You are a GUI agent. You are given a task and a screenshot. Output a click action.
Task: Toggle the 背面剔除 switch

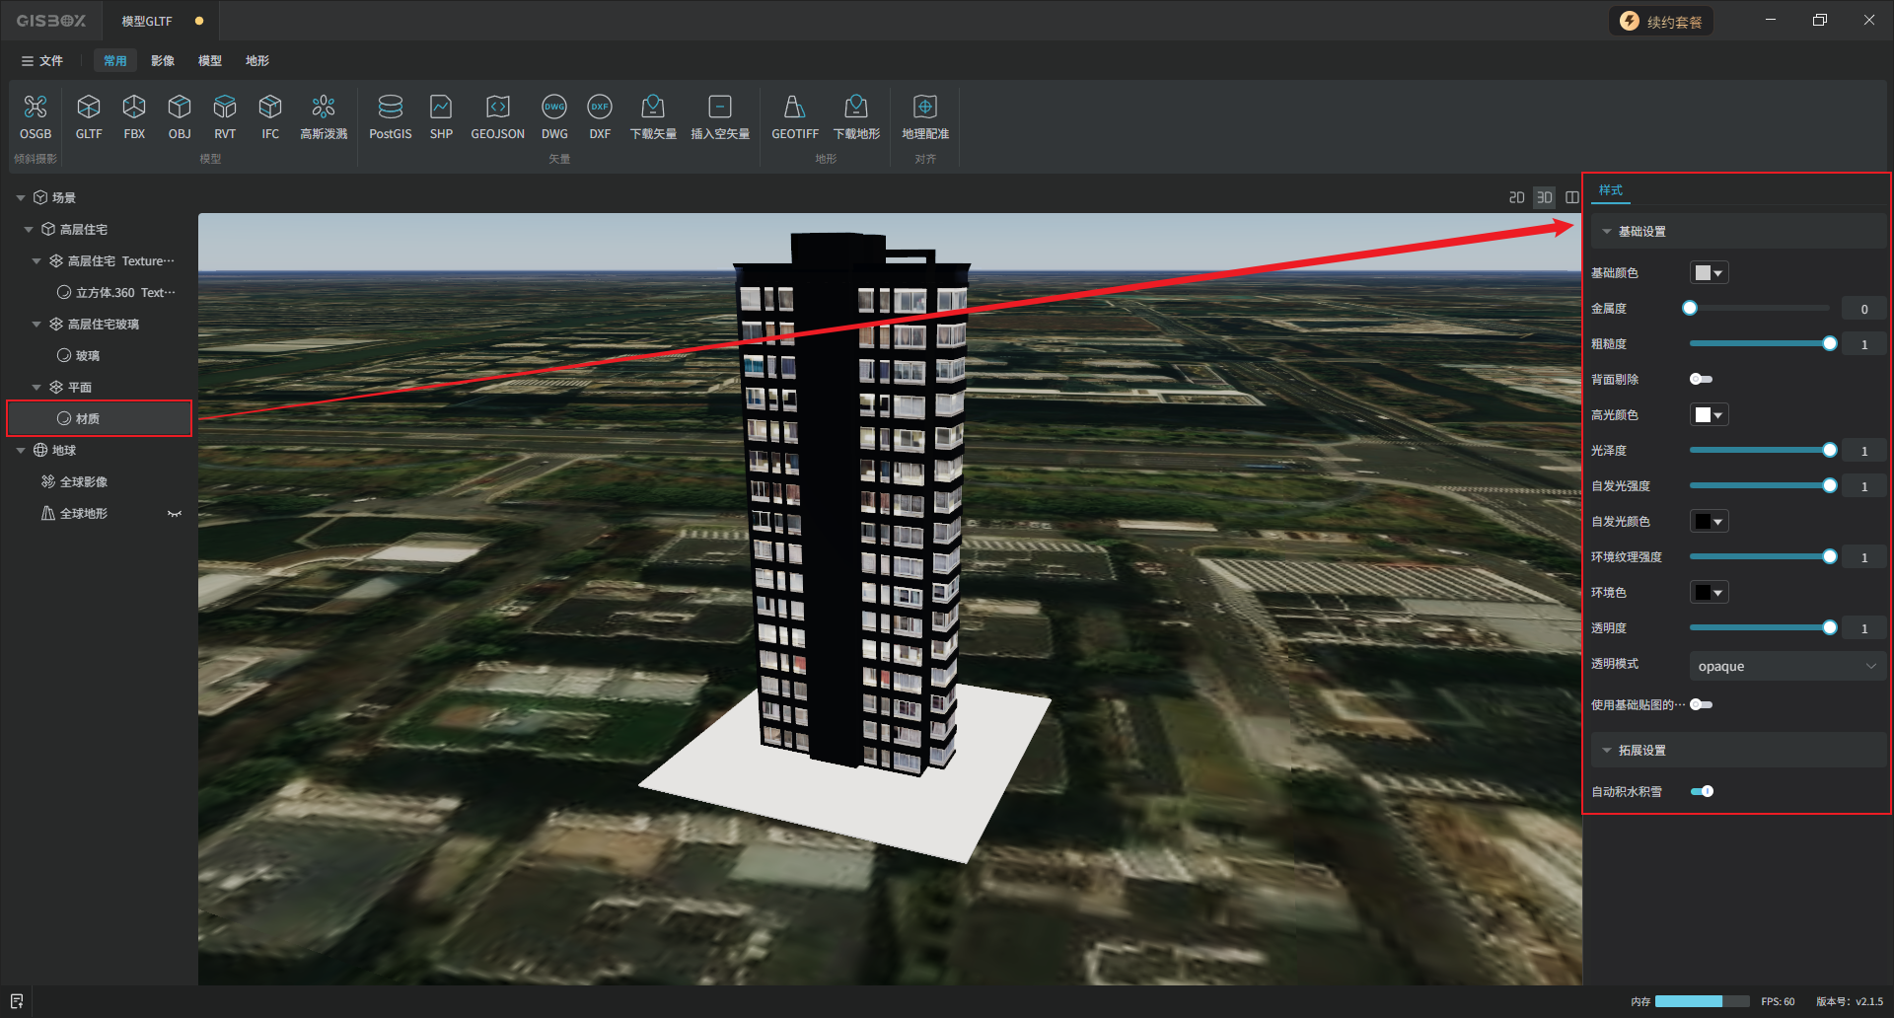coord(1701,379)
